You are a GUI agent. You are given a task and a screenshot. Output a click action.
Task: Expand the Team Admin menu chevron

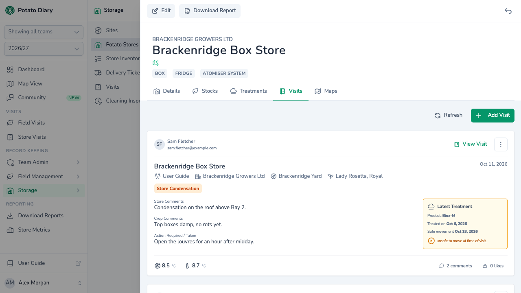coord(78,162)
